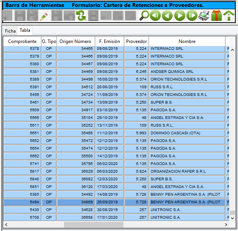
Task: Click the Origen Número column header
Action: pos(75,41)
